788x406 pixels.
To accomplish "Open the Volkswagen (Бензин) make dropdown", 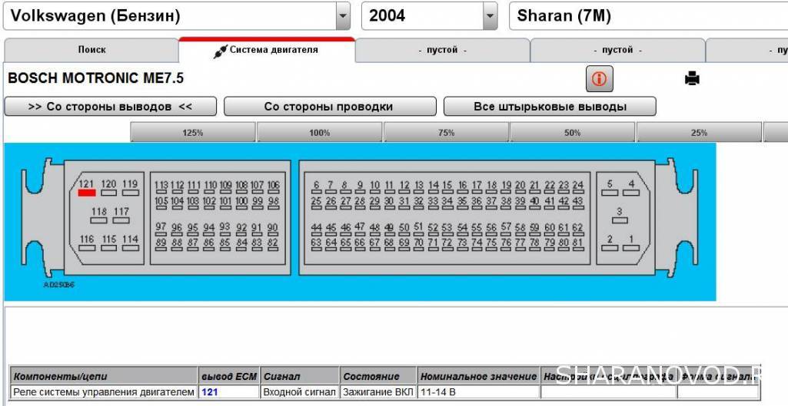I will 343,16.
